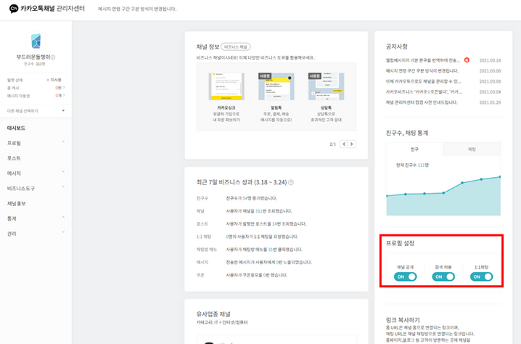Click the arrow beside 총 캐시 amount

64,87
